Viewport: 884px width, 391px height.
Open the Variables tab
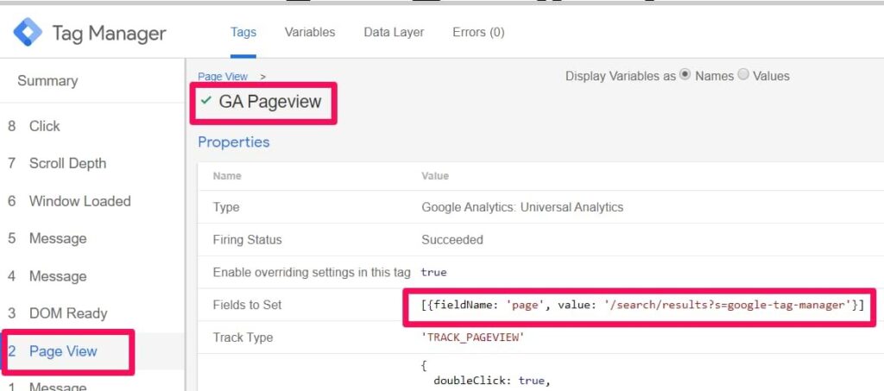pyautogui.click(x=310, y=32)
